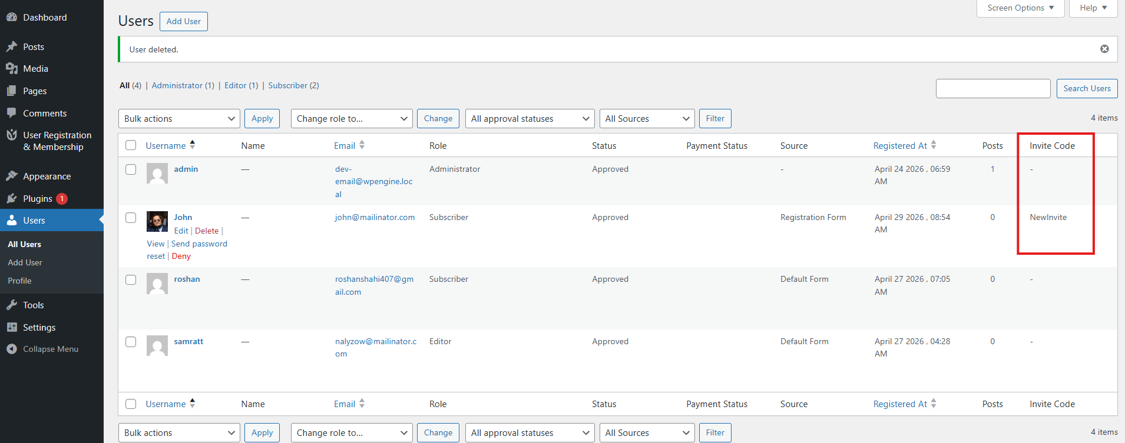Open the bottom 'All Sources' dropdown
Viewport: 1125px width, 443px height.
[647, 432]
